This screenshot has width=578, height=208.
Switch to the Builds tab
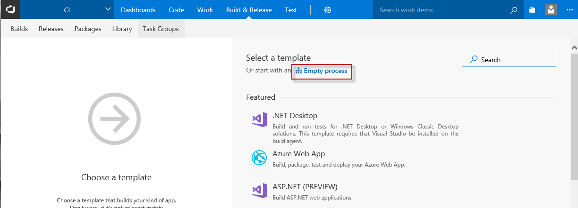[x=19, y=29]
